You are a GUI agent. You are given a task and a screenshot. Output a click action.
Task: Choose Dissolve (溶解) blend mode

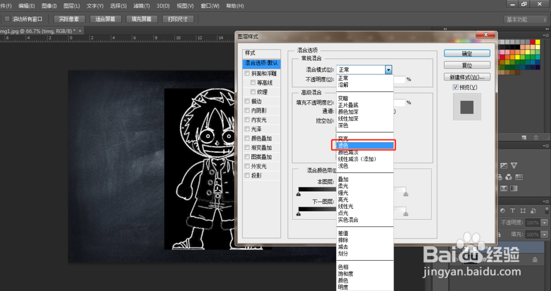coord(365,85)
